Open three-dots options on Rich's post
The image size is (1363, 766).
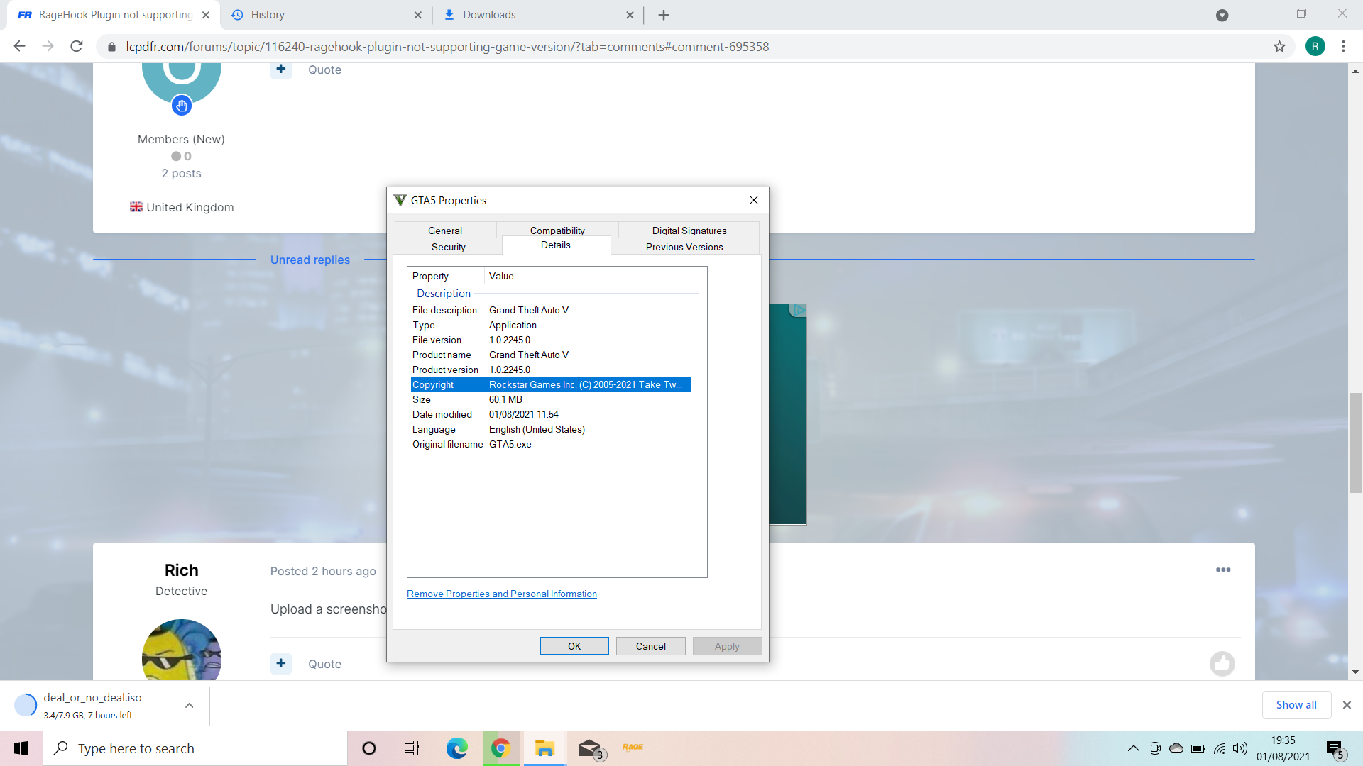[1222, 570]
